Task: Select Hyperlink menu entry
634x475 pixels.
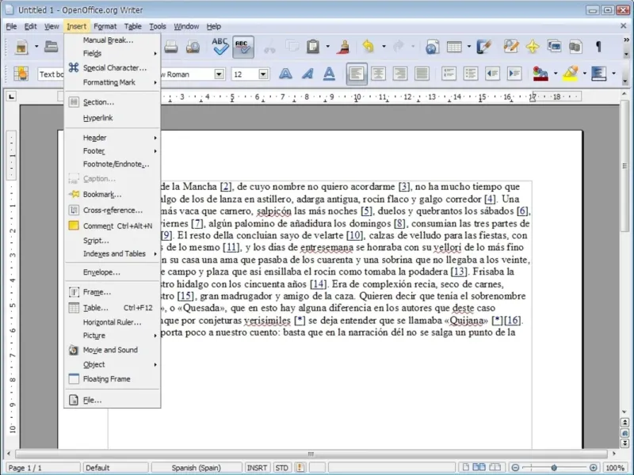Action: 113,118
